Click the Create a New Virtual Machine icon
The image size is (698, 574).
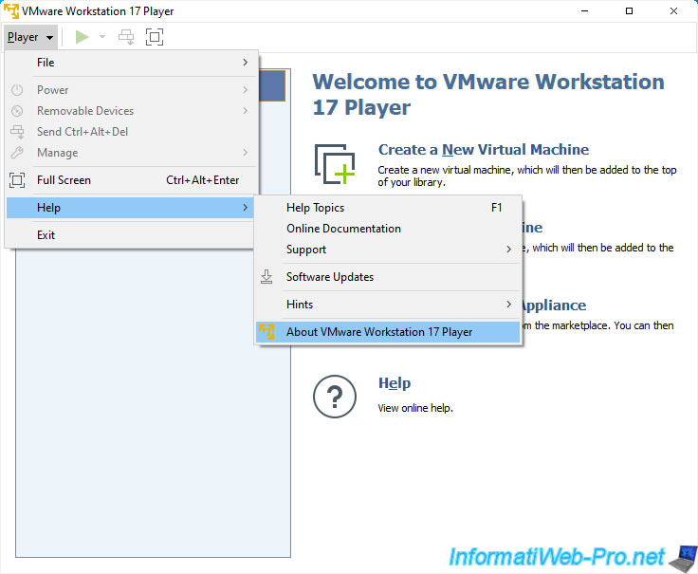point(335,163)
